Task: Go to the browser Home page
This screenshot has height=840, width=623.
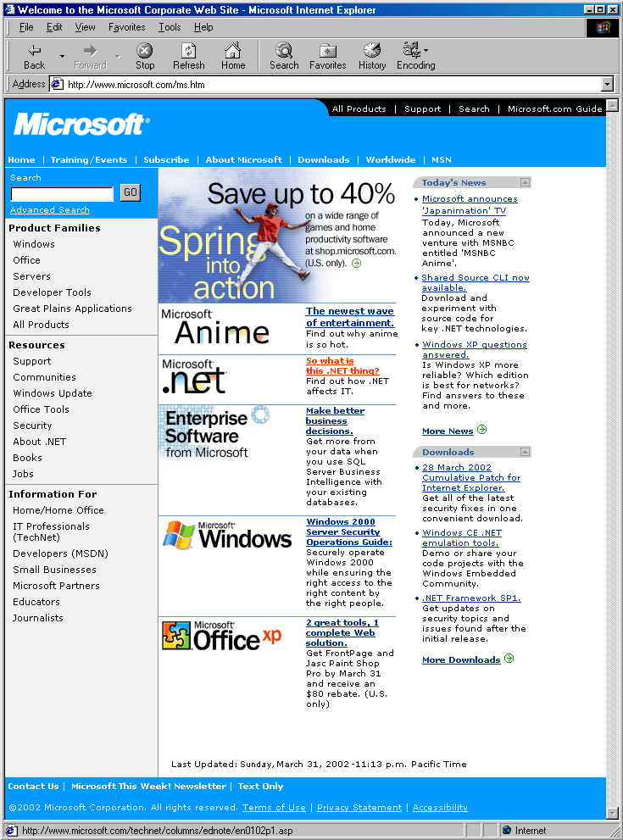Action: (233, 56)
